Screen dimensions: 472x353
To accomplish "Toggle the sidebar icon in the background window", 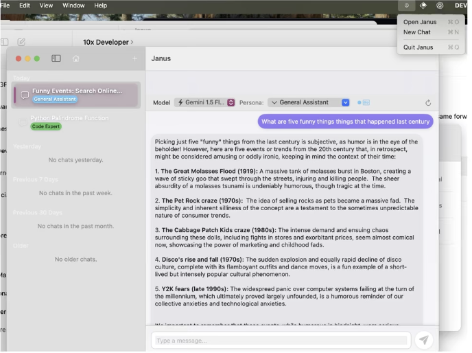I will coord(5,42).
